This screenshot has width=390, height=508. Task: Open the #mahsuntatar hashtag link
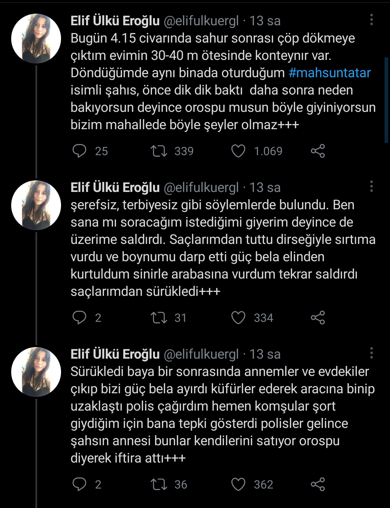pyautogui.click(x=330, y=73)
